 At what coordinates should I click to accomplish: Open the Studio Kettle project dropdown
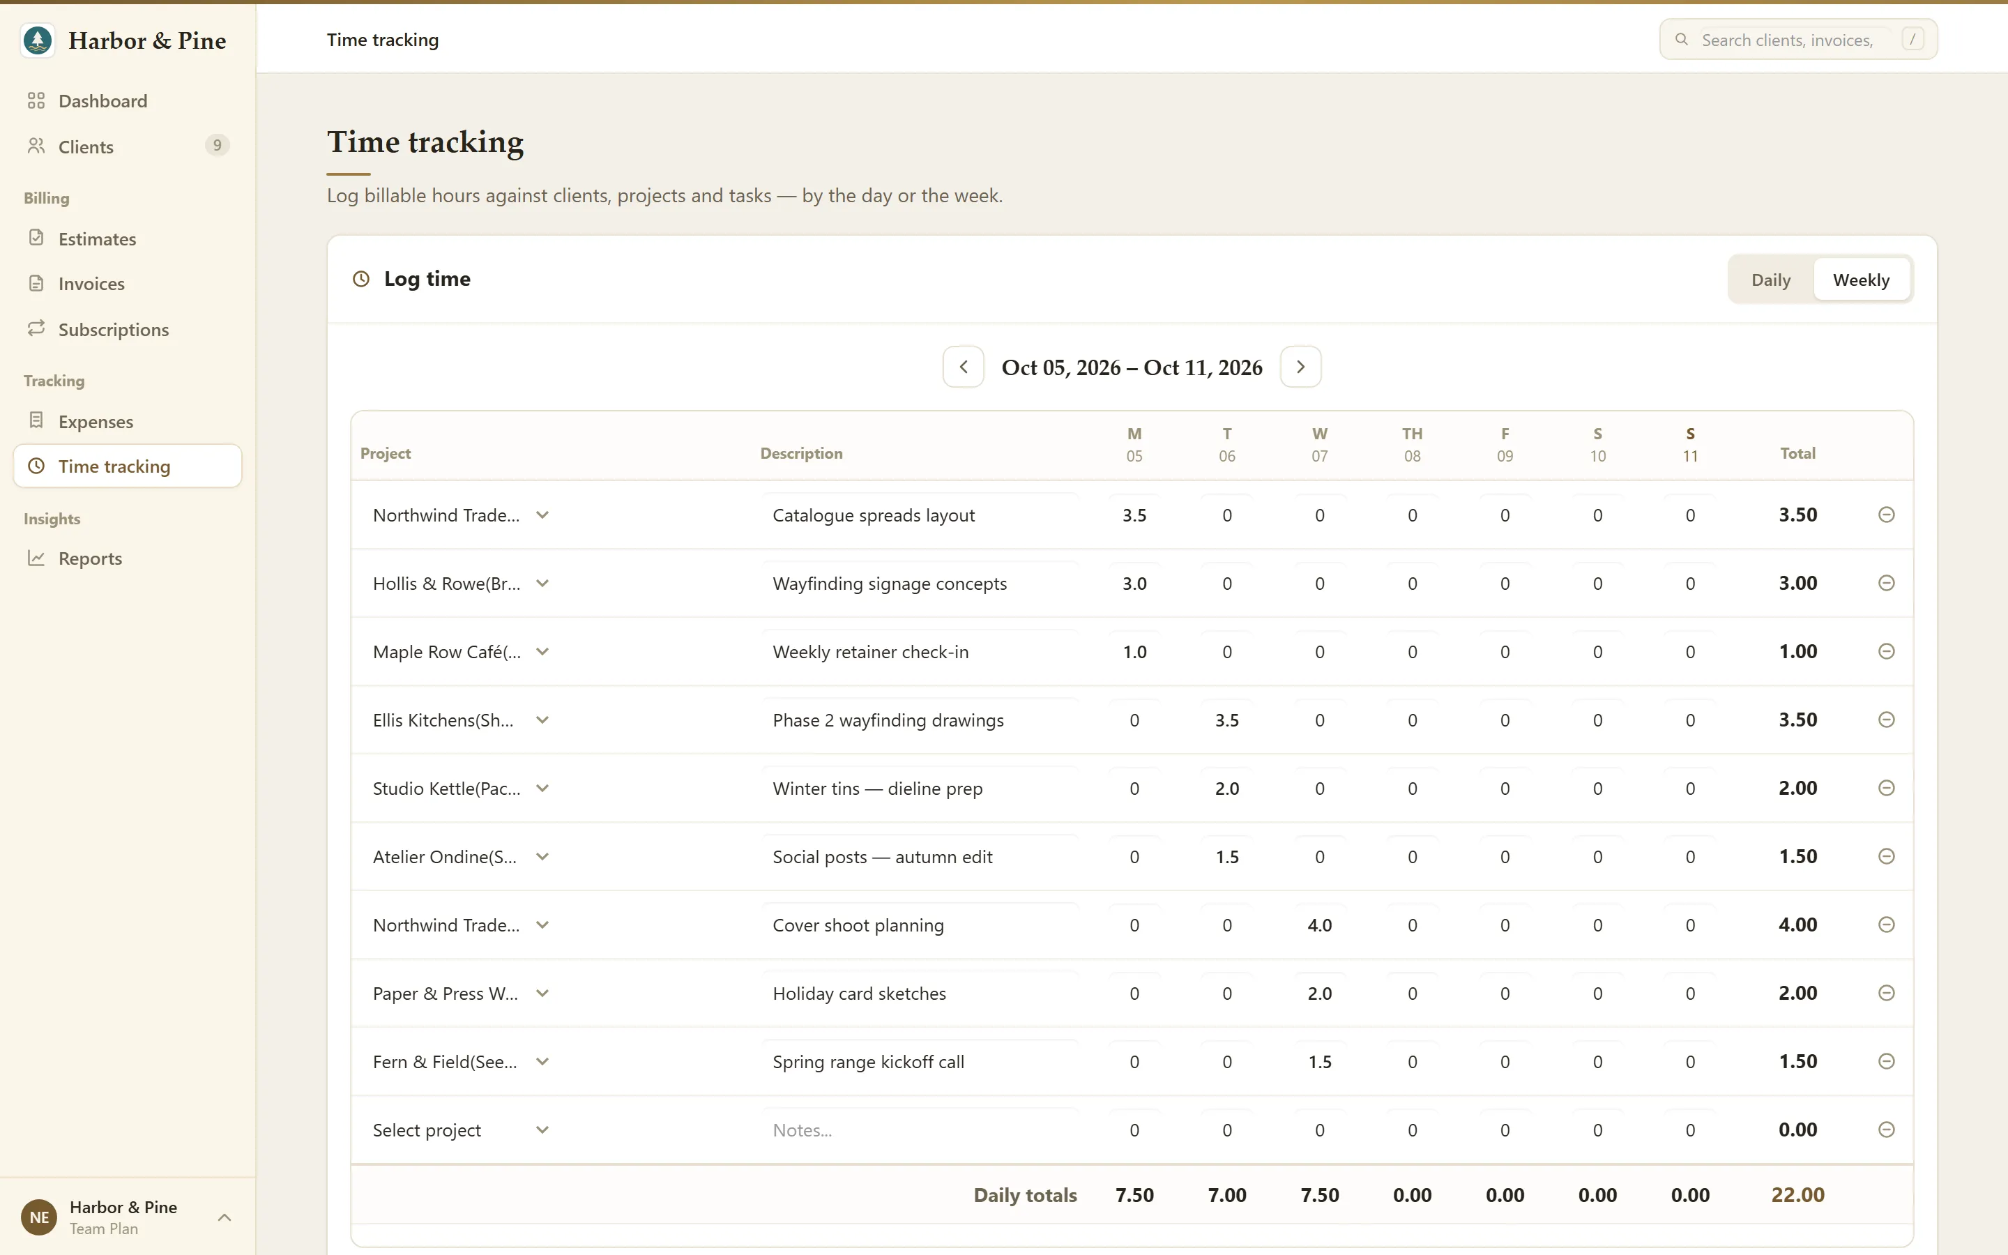[x=462, y=788]
